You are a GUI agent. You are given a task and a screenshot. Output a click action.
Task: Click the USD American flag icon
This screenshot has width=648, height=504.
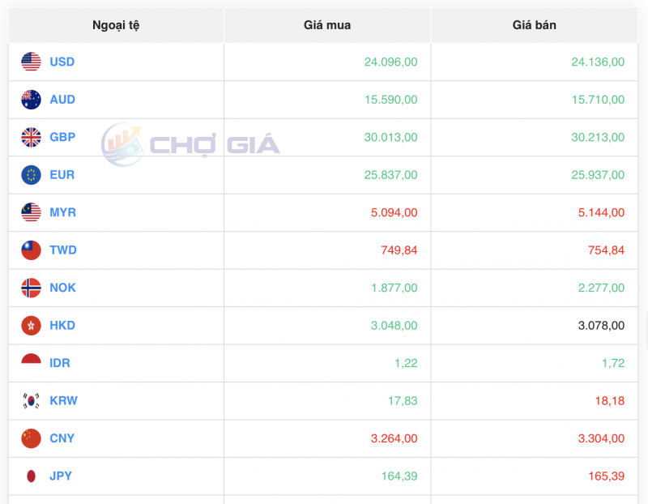[31, 62]
